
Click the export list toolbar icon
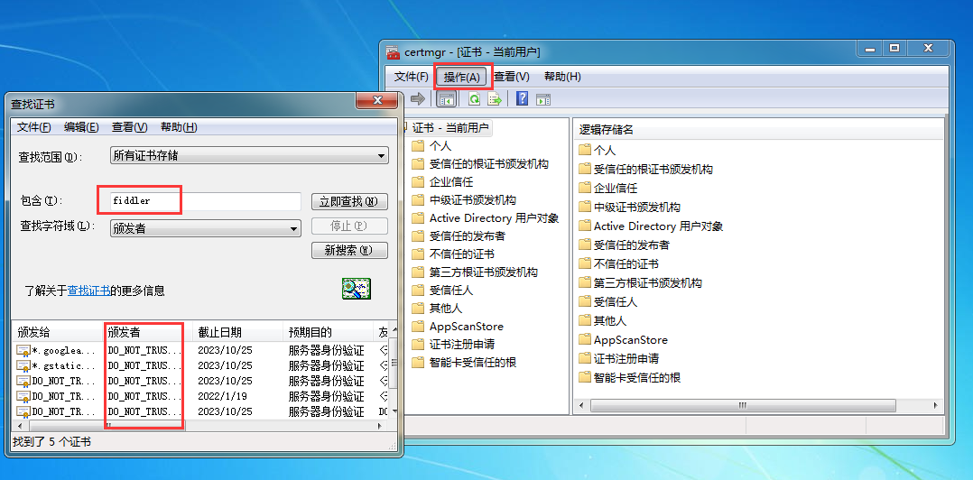[x=495, y=98]
